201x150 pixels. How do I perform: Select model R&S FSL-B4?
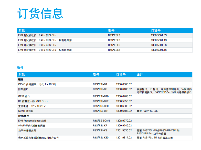pos(100,84)
